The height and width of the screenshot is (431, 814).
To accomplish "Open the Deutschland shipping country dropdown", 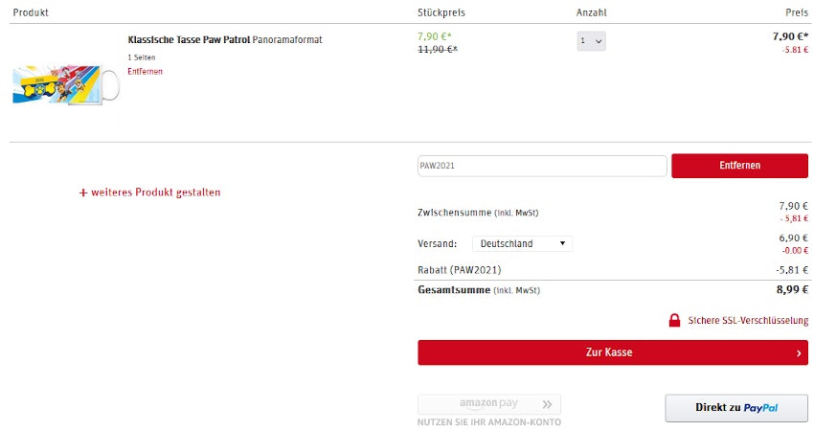I will [x=522, y=243].
